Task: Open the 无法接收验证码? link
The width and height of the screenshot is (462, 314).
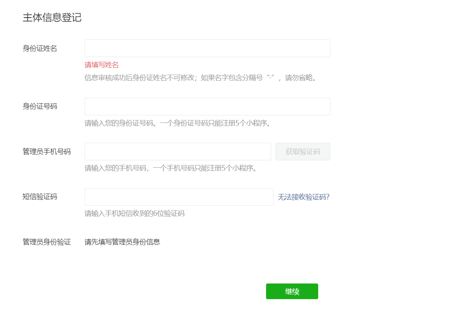Action: tap(304, 197)
